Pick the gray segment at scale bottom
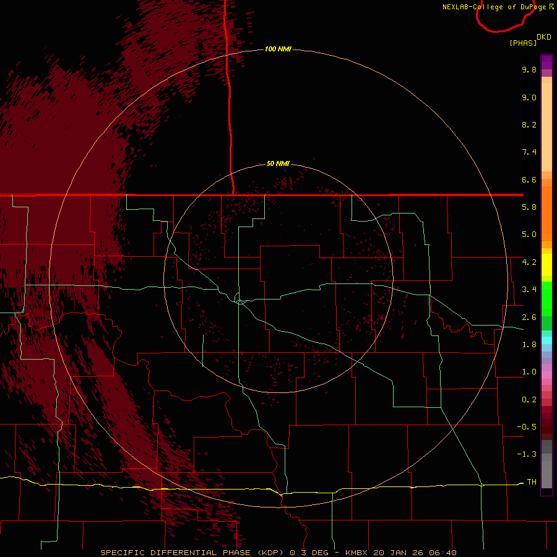This screenshot has height=557, width=557. pyautogui.click(x=546, y=474)
